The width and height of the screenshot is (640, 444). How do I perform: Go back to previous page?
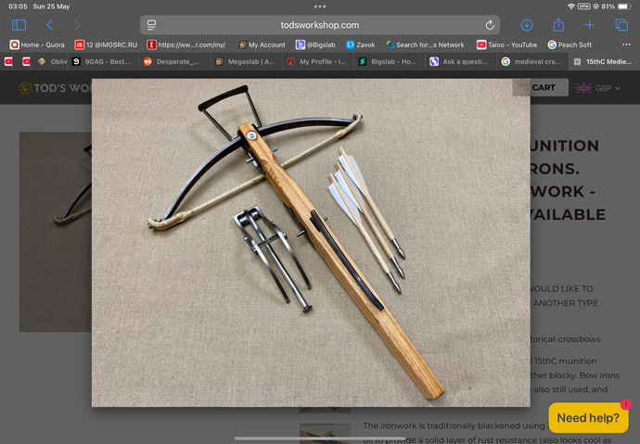pyautogui.click(x=49, y=25)
